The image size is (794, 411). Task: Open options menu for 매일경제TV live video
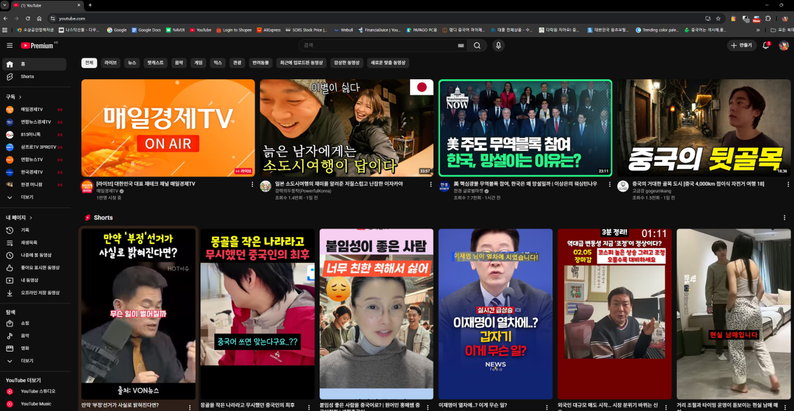pos(253,184)
